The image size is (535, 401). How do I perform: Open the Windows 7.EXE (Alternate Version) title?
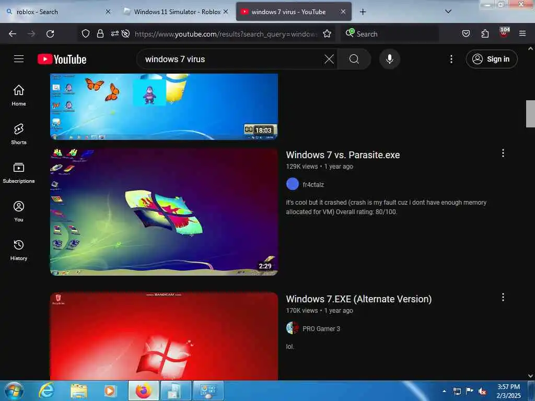tap(358, 299)
